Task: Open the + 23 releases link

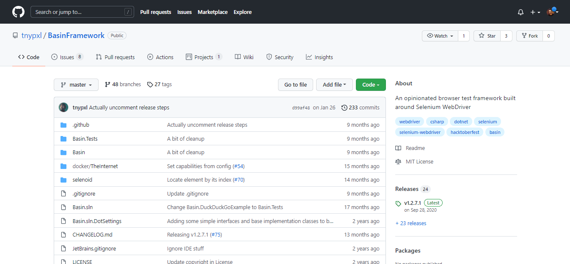Action: point(410,223)
